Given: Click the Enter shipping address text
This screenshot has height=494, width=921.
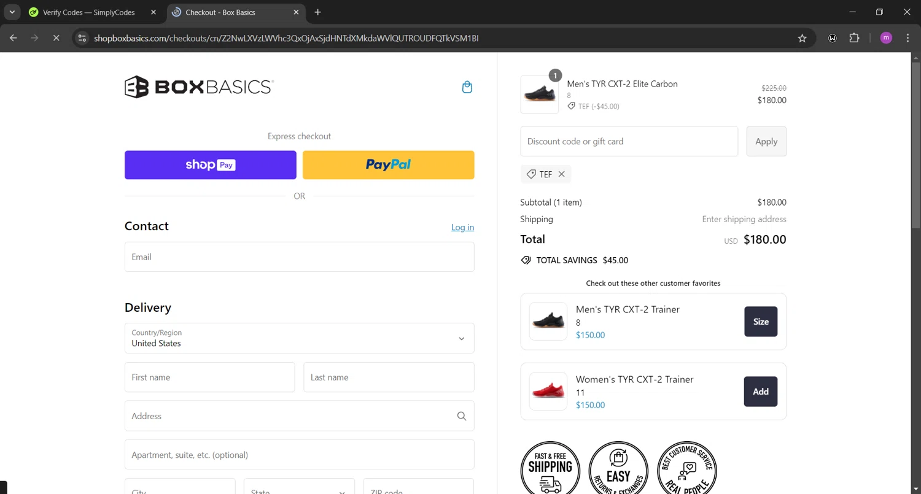Looking at the screenshot, I should coord(744,219).
